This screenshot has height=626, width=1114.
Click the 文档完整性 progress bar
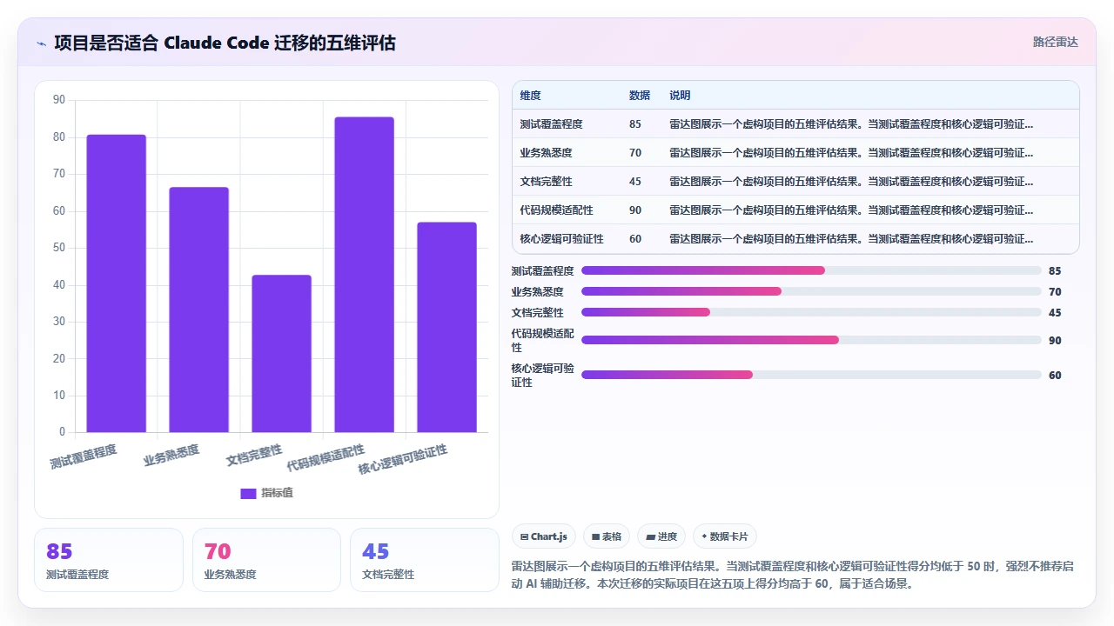[x=811, y=312]
